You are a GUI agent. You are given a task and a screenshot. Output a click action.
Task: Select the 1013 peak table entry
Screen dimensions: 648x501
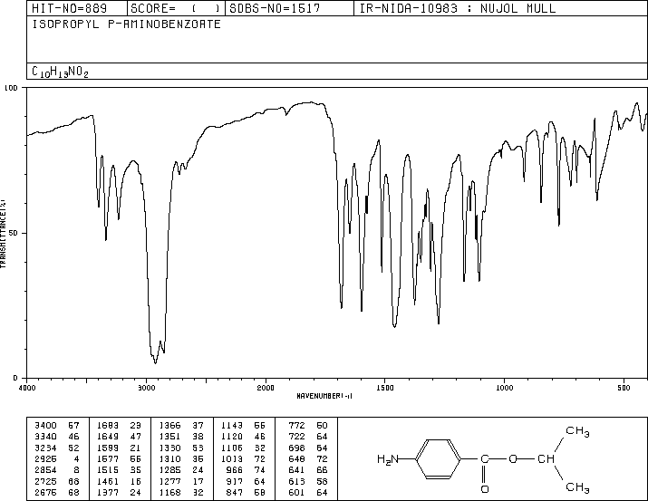[243, 458]
